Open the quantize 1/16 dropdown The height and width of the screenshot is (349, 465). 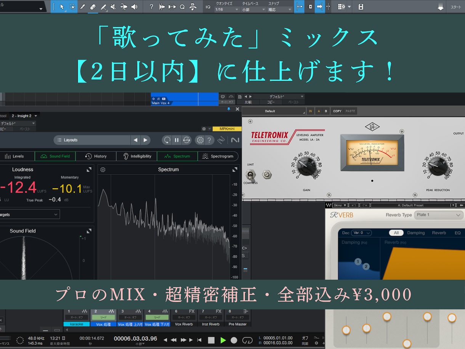click(226, 10)
